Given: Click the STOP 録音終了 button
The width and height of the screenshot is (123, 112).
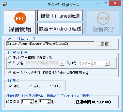Looking at the screenshot, I should point(103,22).
